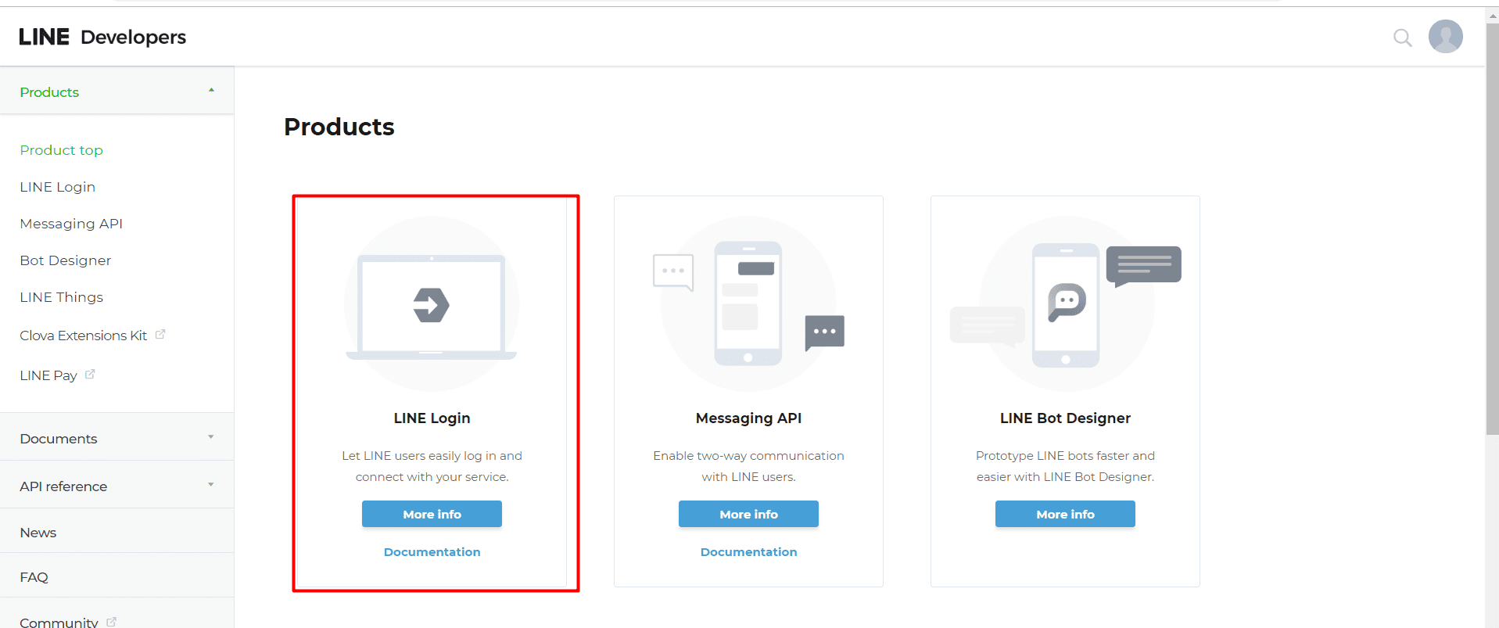This screenshot has height=628, width=1499.
Task: Collapse the Products sidebar section
Action: pos(117,92)
